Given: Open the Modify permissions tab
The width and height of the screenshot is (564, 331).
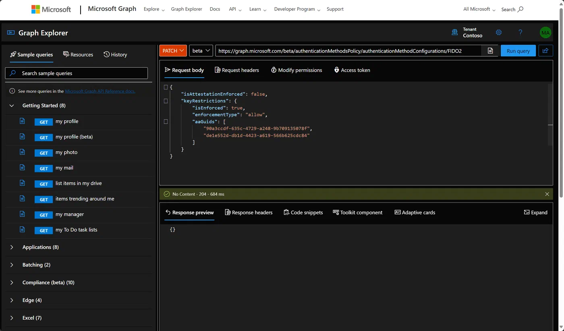Looking at the screenshot, I should click(297, 70).
